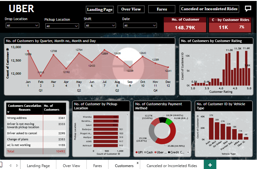Click the Landing Page navigation button

[100, 10]
